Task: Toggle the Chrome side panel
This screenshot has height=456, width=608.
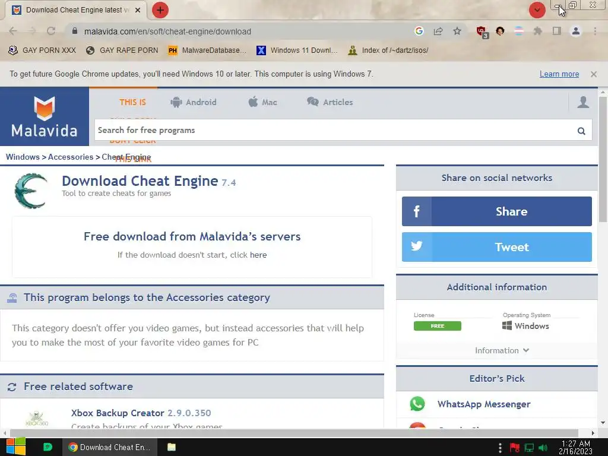Action: pos(557,31)
